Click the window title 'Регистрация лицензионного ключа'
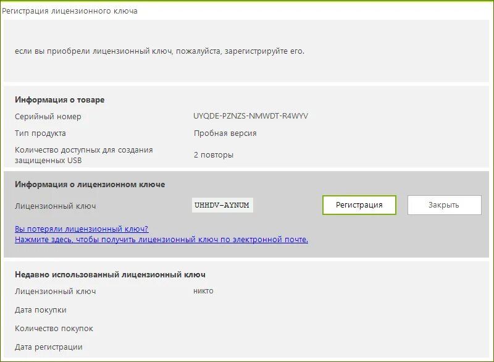The image size is (494, 362). point(70,11)
